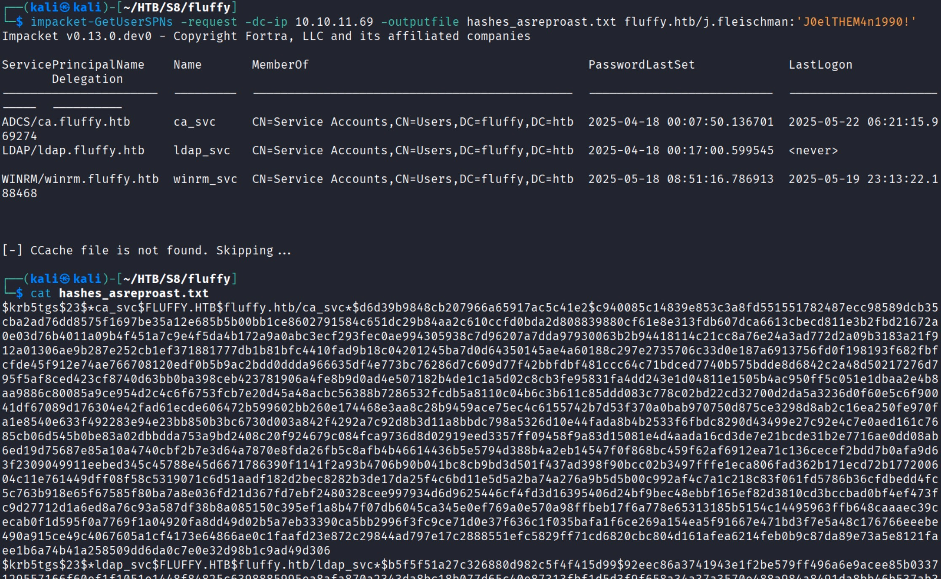The image size is (941, 579).
Task: Select the cat hashes_asreproast.txt command
Action: click(x=119, y=292)
